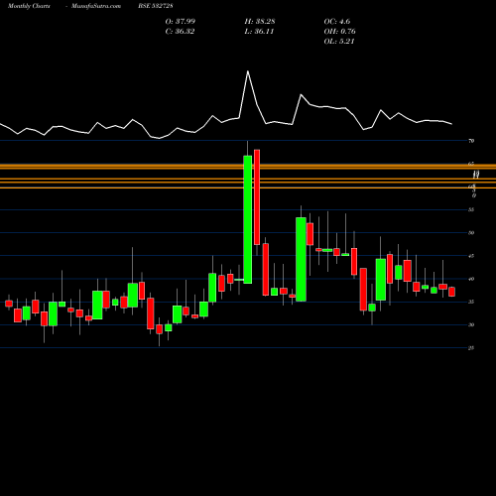Click the "OC: 4.6" reading

click(x=337, y=22)
